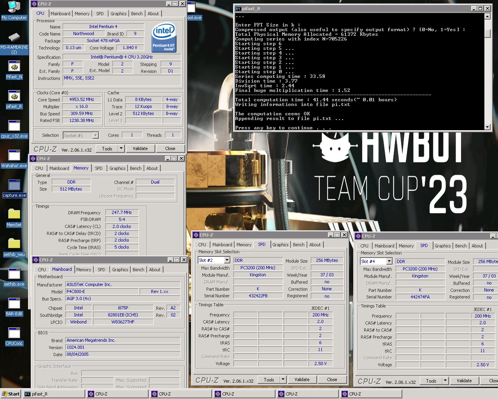Viewport: 498px width, 399px height.
Task: Click the FSB:DRAM 5:4 ratio value
Action: tap(122, 219)
